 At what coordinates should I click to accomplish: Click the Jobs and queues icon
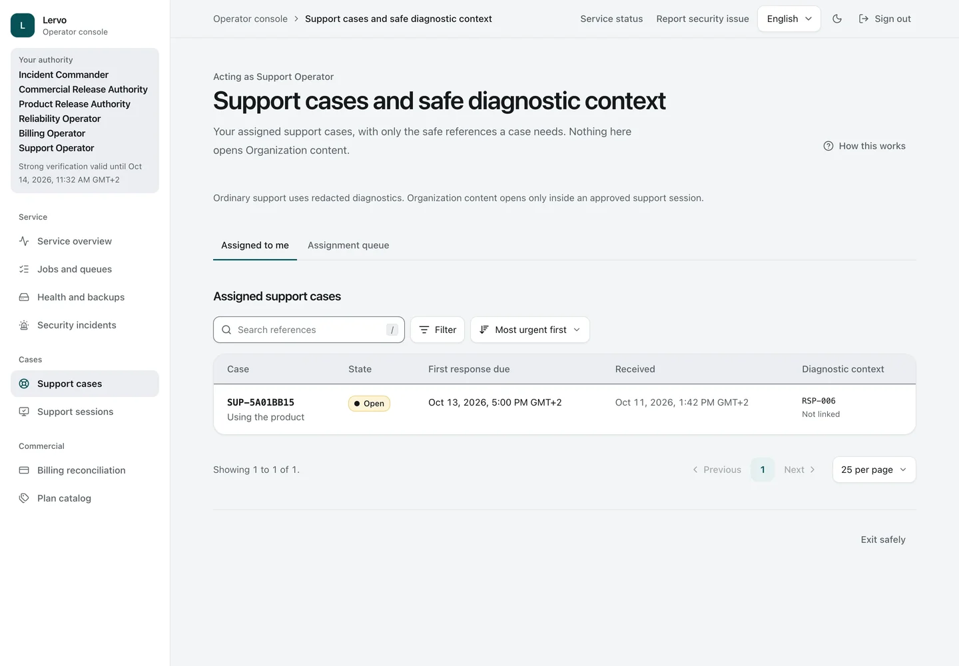click(24, 269)
